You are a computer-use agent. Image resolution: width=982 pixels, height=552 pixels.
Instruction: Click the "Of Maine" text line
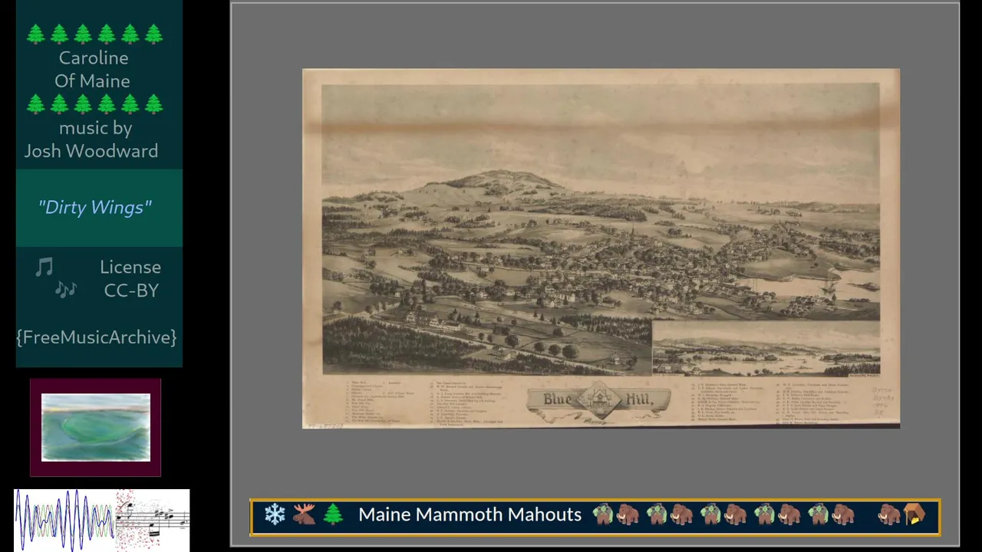(92, 80)
